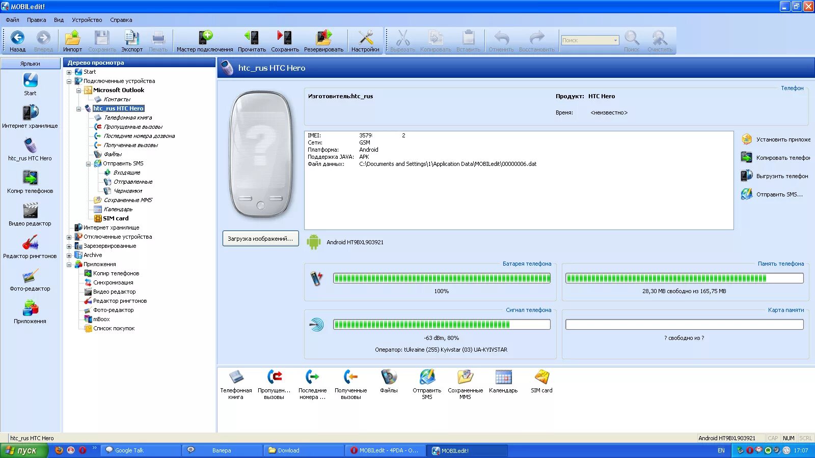This screenshot has width=815, height=458.
Task: Open the Правка menu
Action: tap(36, 20)
